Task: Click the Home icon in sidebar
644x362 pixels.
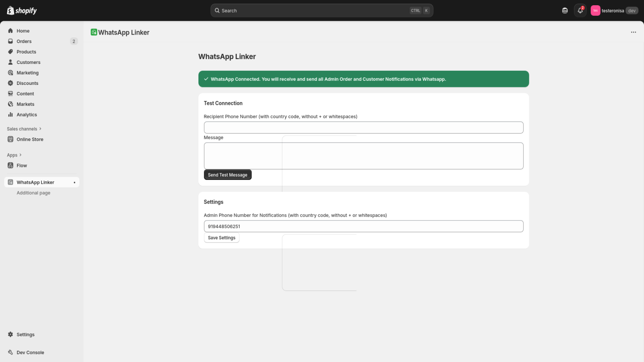Action: click(x=10, y=31)
